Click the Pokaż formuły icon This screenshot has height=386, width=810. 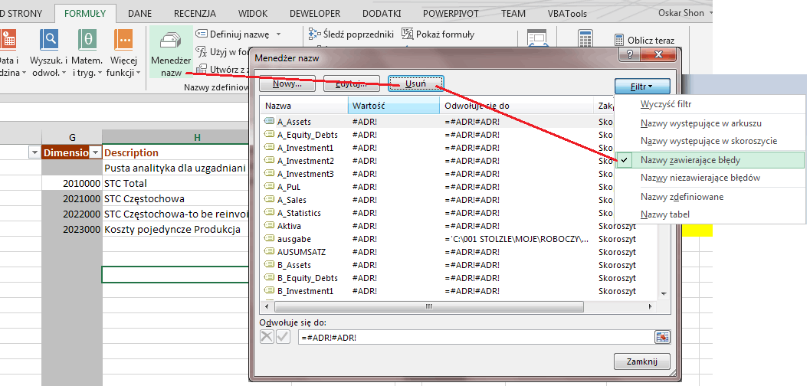tap(408, 34)
